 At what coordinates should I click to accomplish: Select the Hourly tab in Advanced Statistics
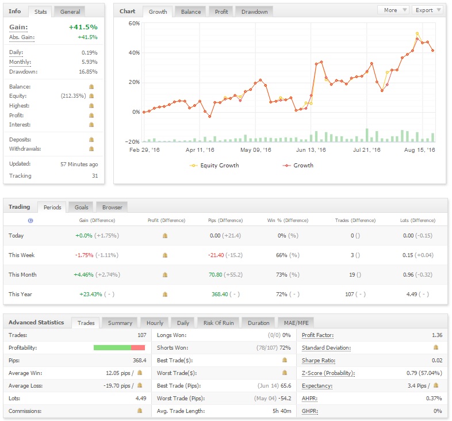pyautogui.click(x=155, y=323)
